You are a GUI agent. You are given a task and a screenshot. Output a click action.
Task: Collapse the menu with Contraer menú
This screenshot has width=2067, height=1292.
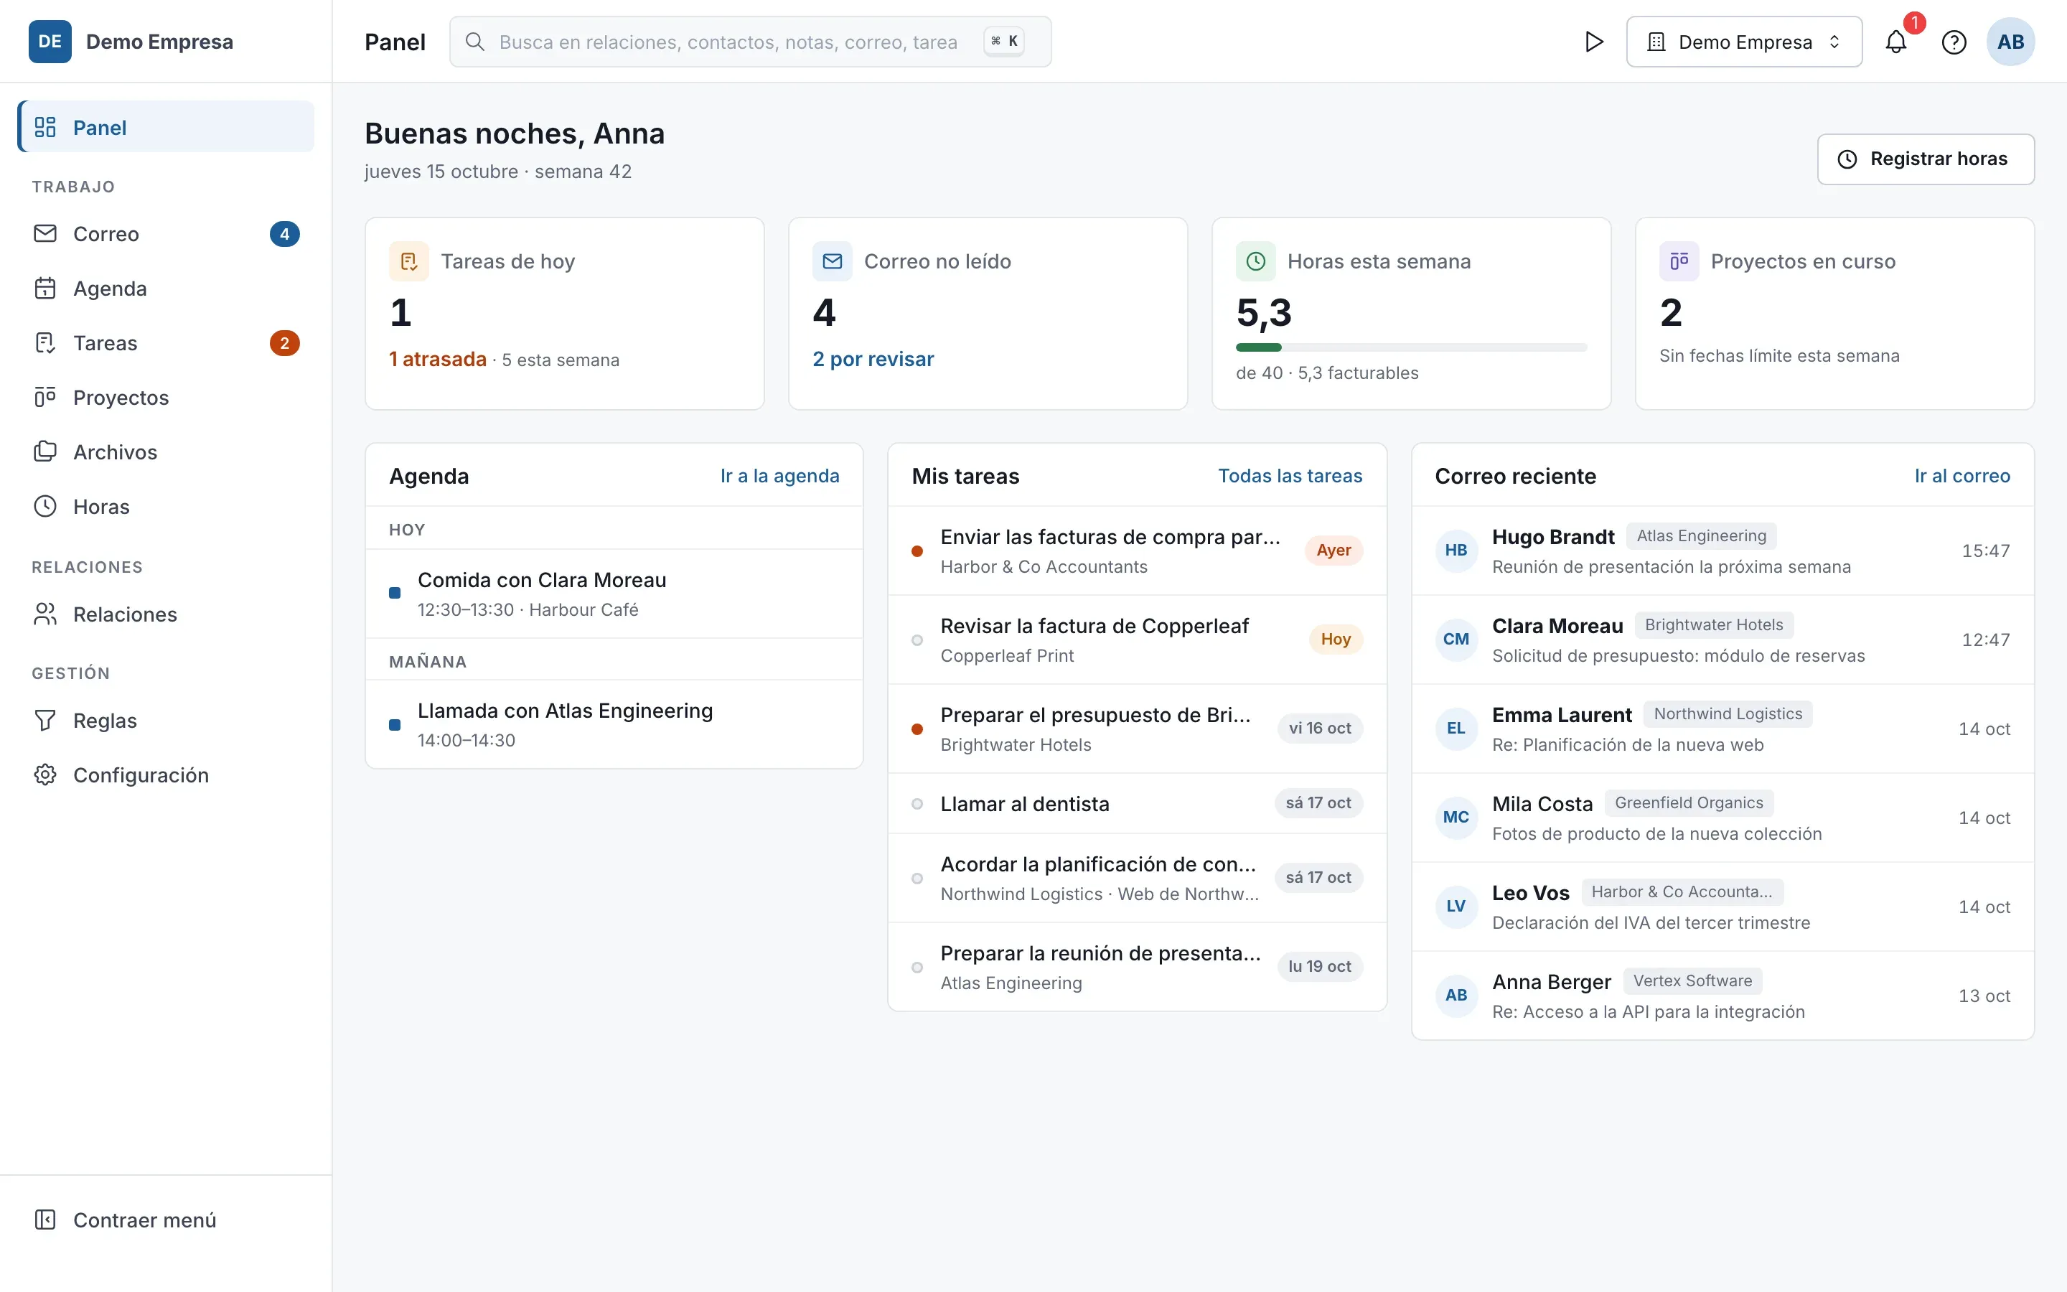[x=166, y=1220]
